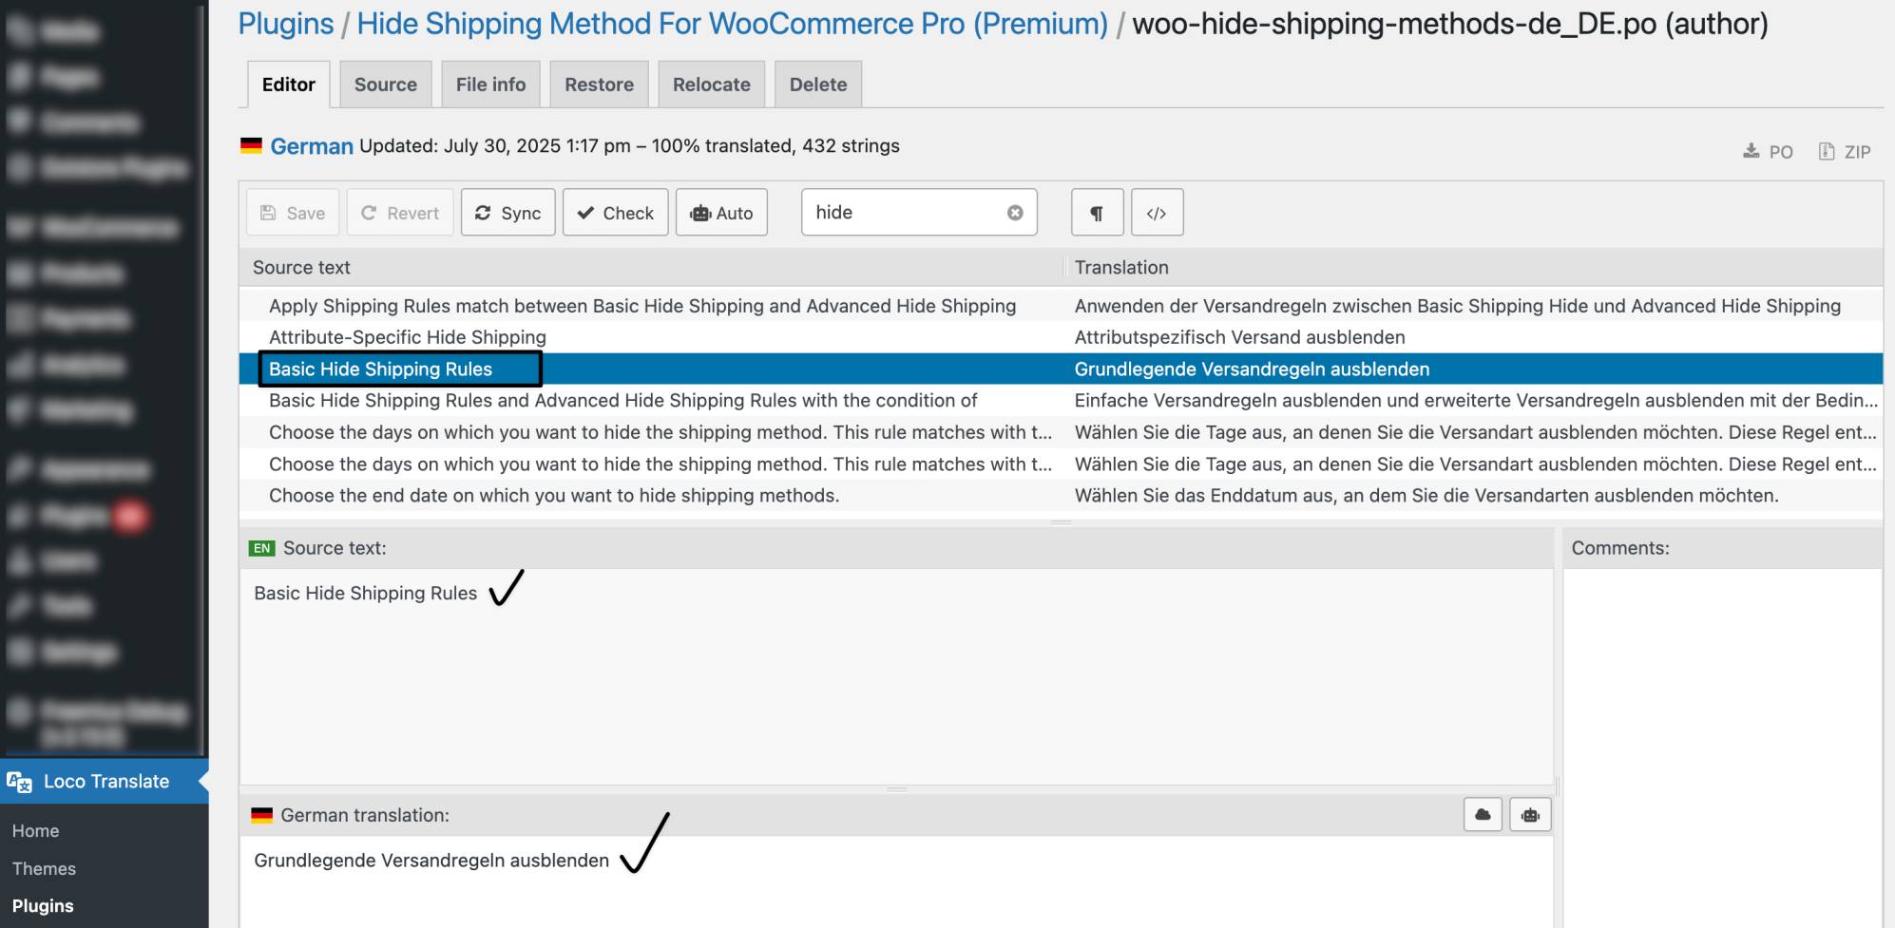The height and width of the screenshot is (928, 1895).
Task: Open Home under Loco Translate
Action: tap(35, 831)
